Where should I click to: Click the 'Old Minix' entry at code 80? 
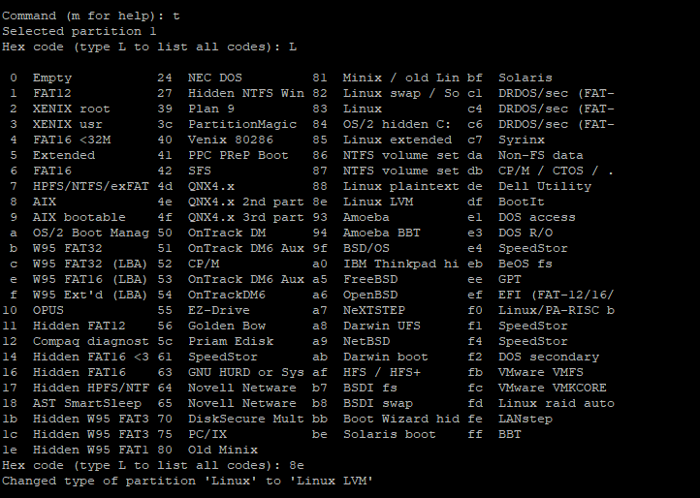coord(222,450)
